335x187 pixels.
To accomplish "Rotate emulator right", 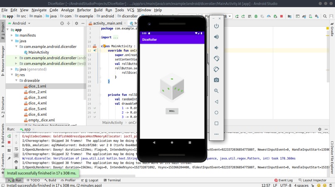I will tap(216, 69).
